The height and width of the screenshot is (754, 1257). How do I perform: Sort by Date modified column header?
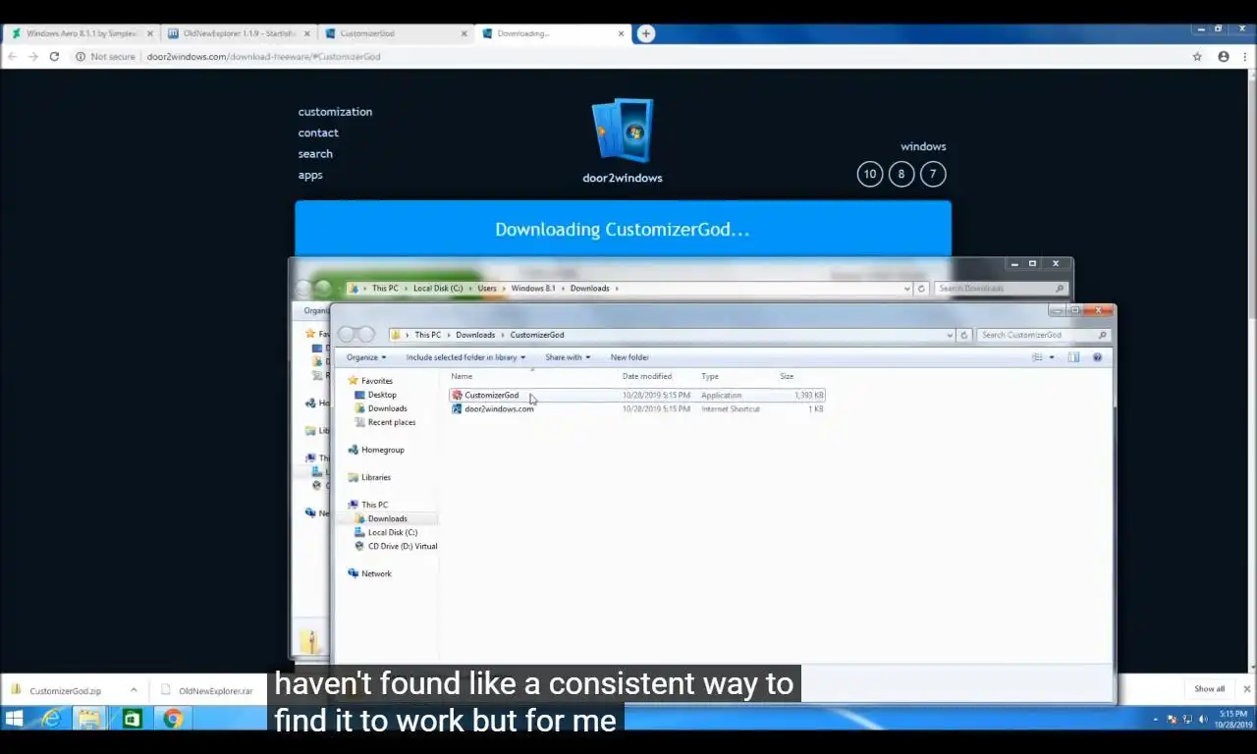pyautogui.click(x=647, y=376)
